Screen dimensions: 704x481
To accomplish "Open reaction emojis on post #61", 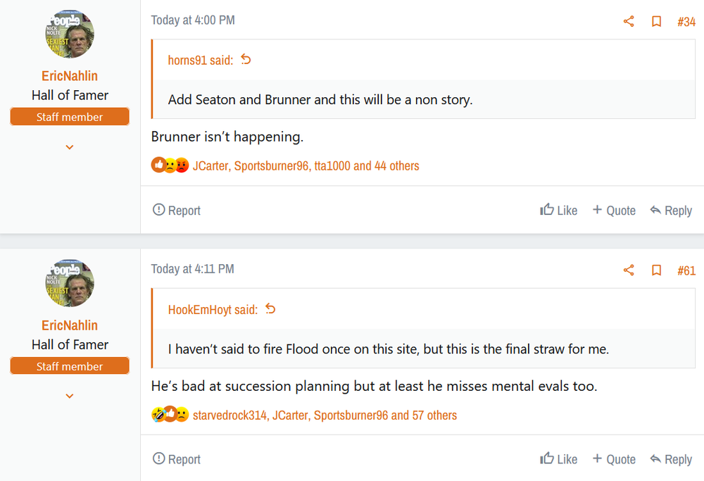I will pyautogui.click(x=170, y=415).
